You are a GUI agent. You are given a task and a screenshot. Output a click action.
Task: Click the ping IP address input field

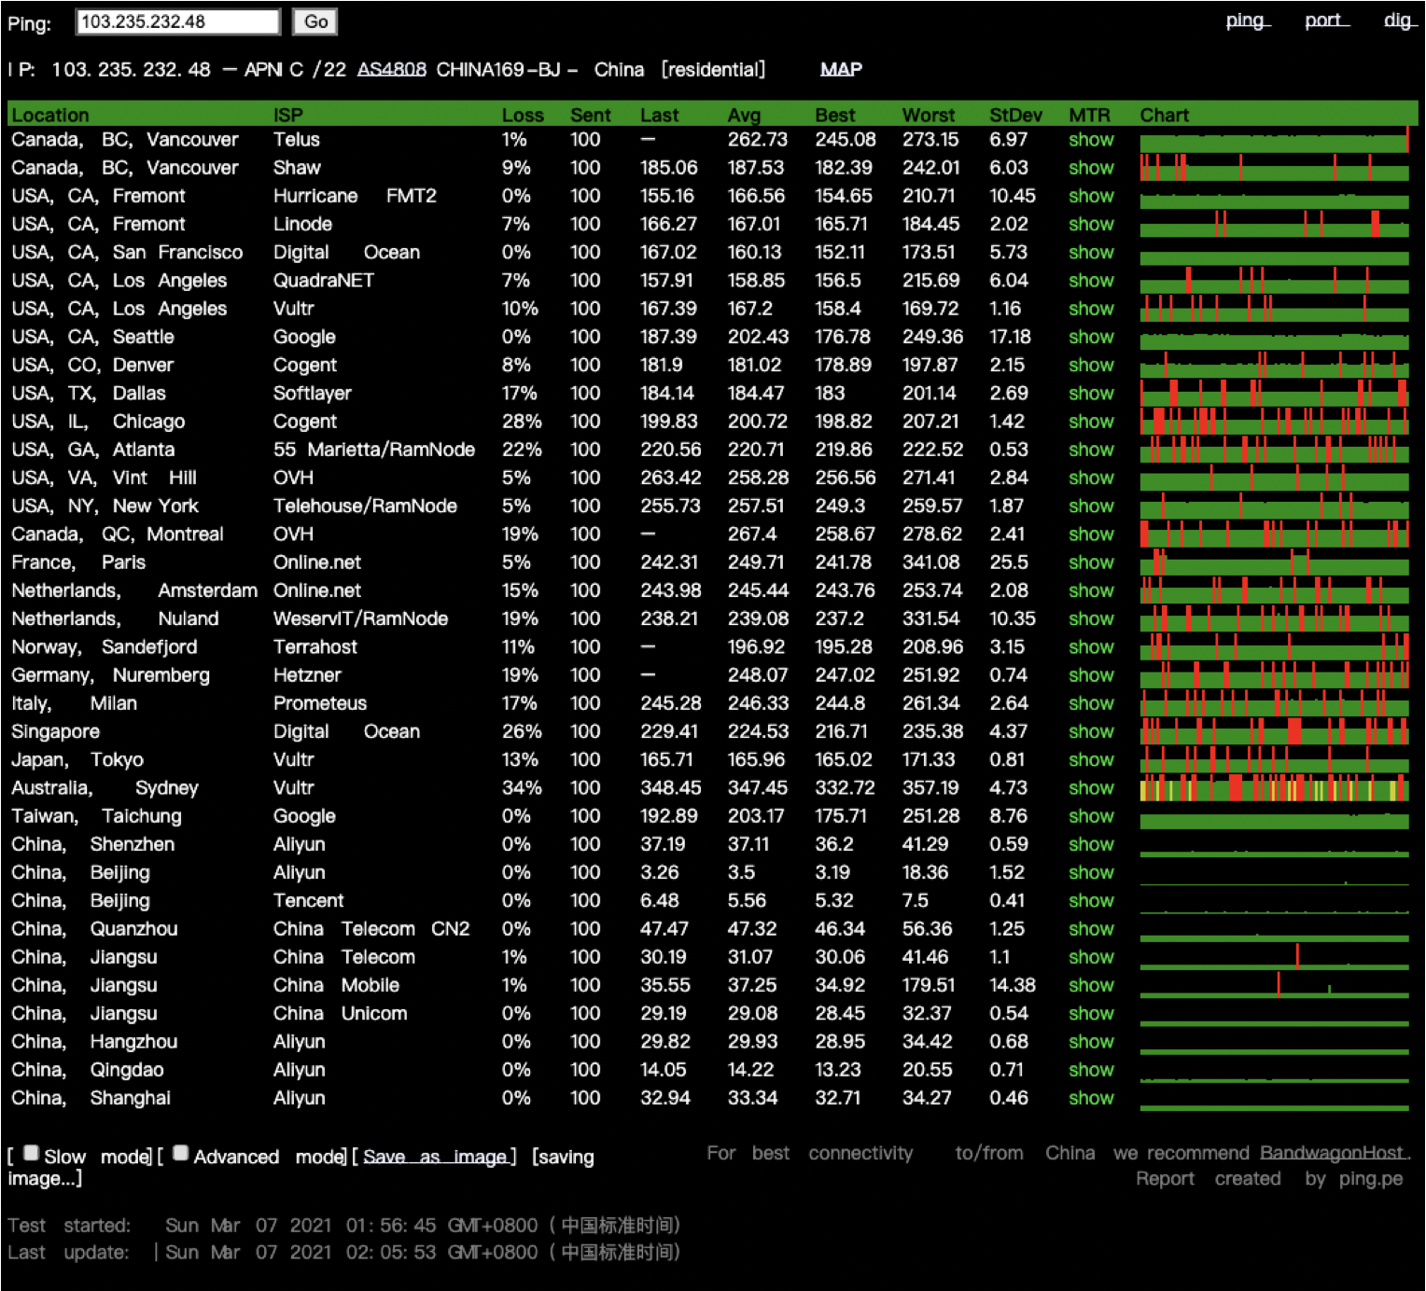tap(177, 21)
